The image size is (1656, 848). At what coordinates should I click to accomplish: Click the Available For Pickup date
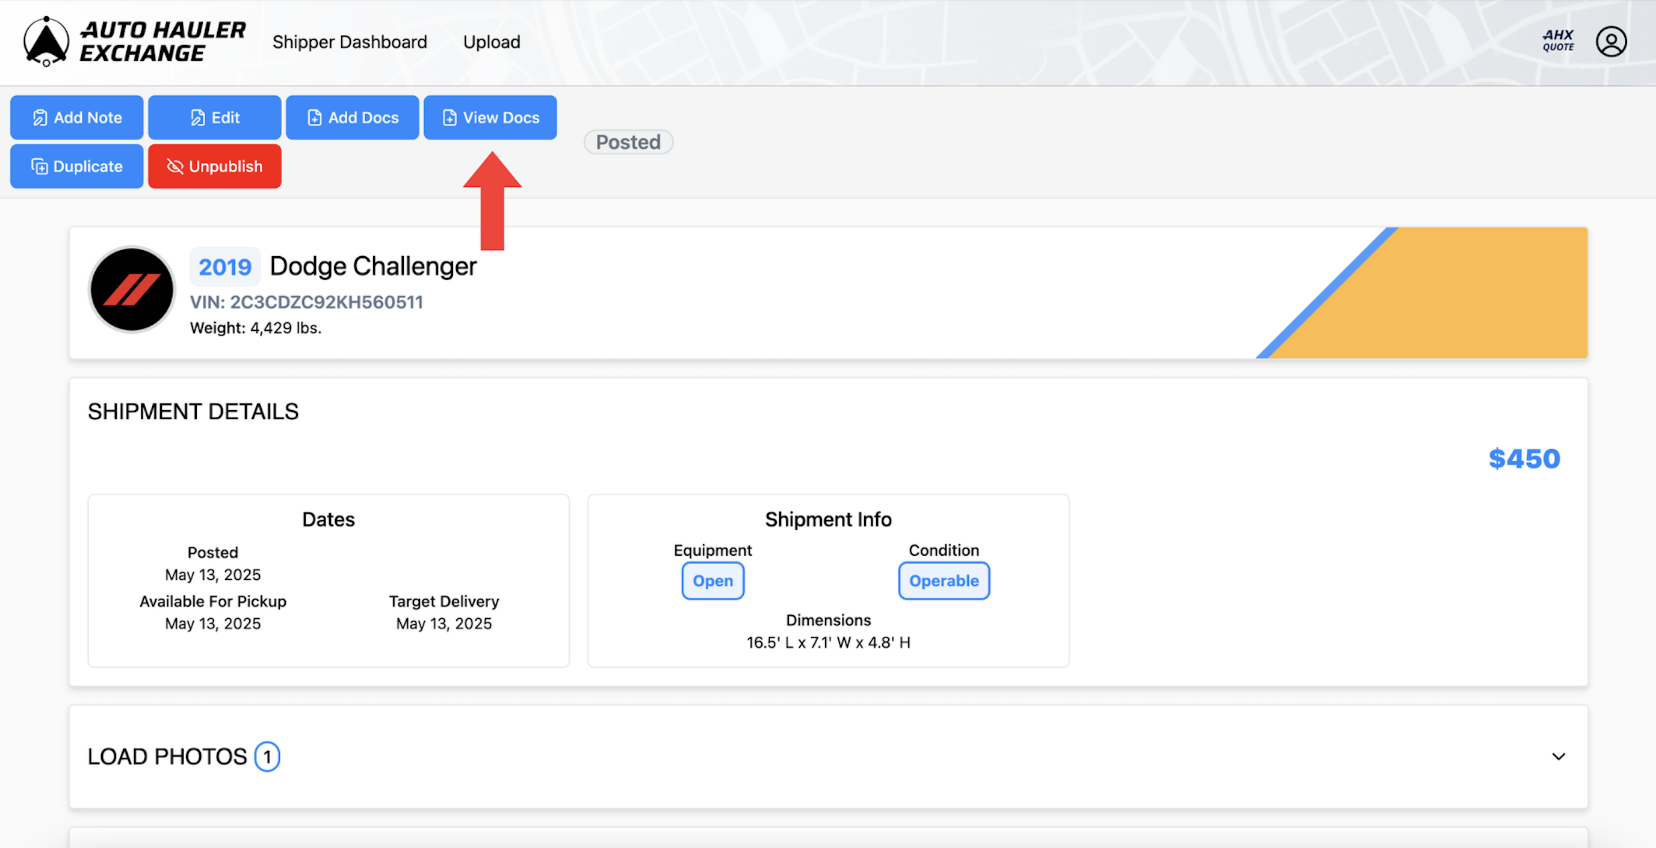[213, 623]
